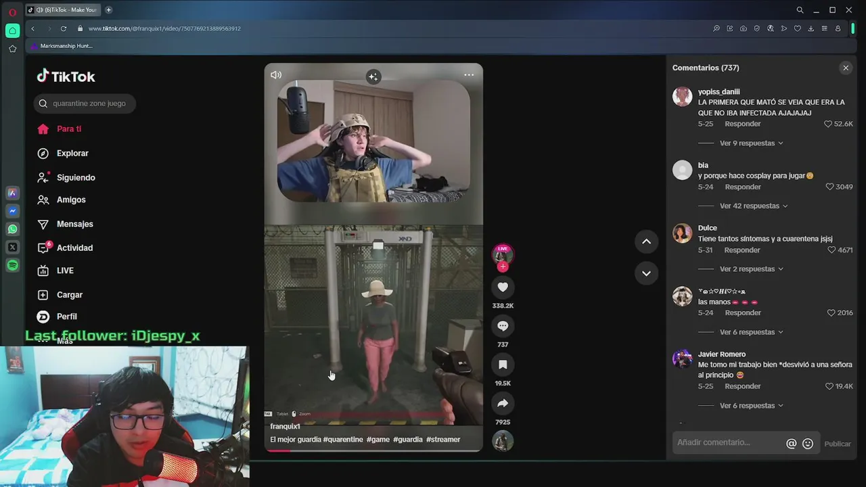Screen dimensions: 866x487
Task: Expand Ver 42 respuestas under bia
Action: pyautogui.click(x=754, y=206)
